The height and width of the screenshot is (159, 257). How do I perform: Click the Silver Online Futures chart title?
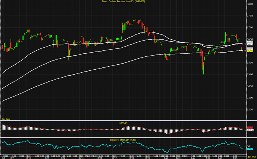coord(128,2)
